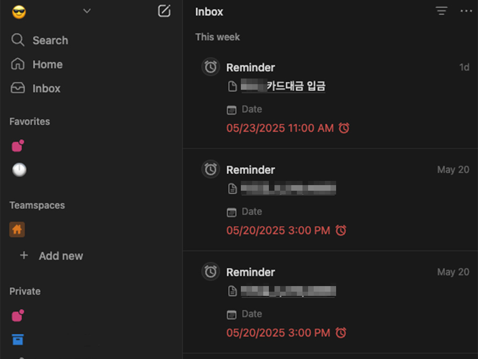Viewport: 478px width, 359px height.
Task: Go to Home in the sidebar
Action: coord(37,65)
